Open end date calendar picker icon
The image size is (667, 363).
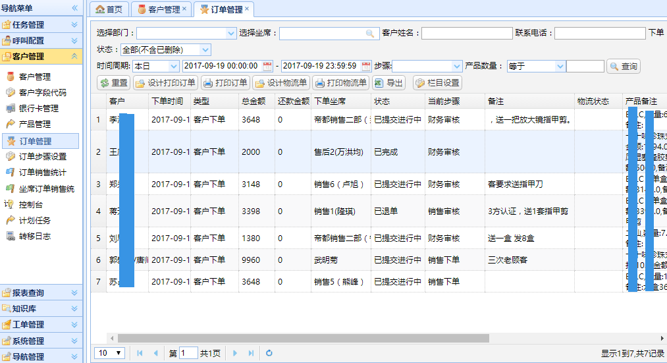pos(366,67)
